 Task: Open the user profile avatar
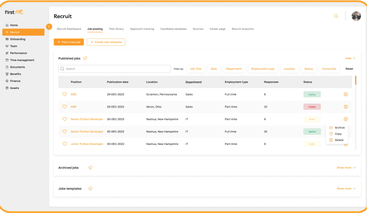point(356,16)
